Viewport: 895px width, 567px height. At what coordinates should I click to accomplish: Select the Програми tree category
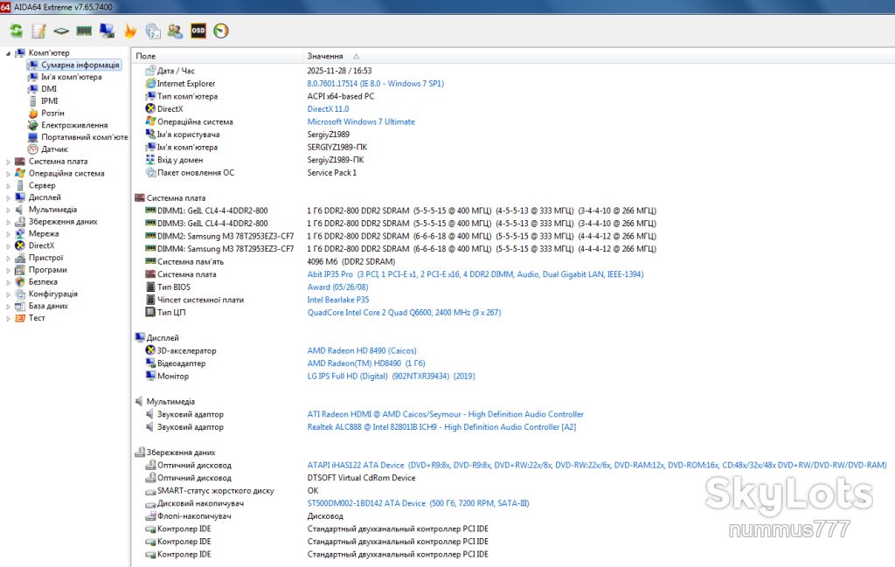point(48,270)
